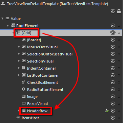Select the HeaderRow tree item
This screenshot has width=123, height=123.
tap(37, 111)
